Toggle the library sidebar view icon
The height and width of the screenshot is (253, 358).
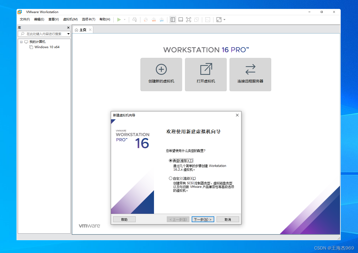[173, 20]
